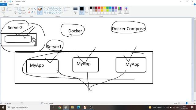Viewport: 196px width, 110px height.
Task: Click the Crop button
Action: pos(21,8)
